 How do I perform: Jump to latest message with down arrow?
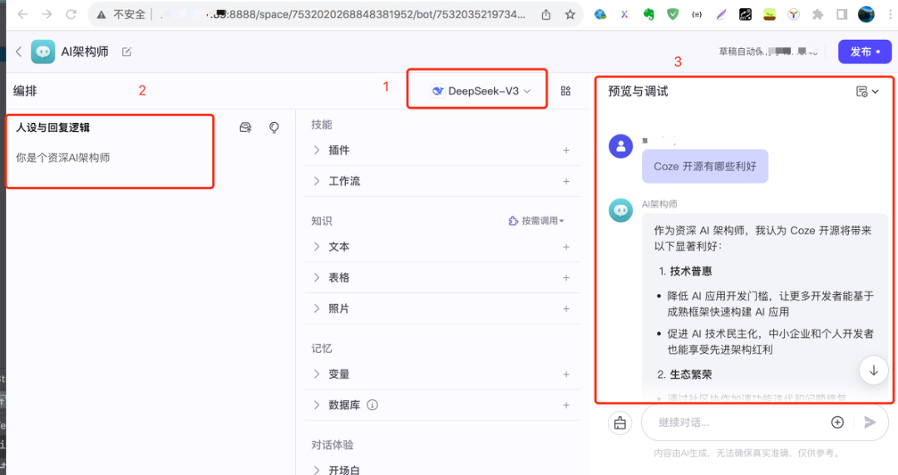(873, 370)
